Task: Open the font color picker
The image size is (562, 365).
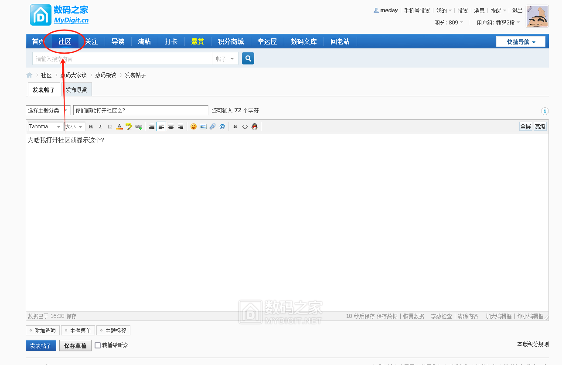Action: pyautogui.click(x=119, y=126)
